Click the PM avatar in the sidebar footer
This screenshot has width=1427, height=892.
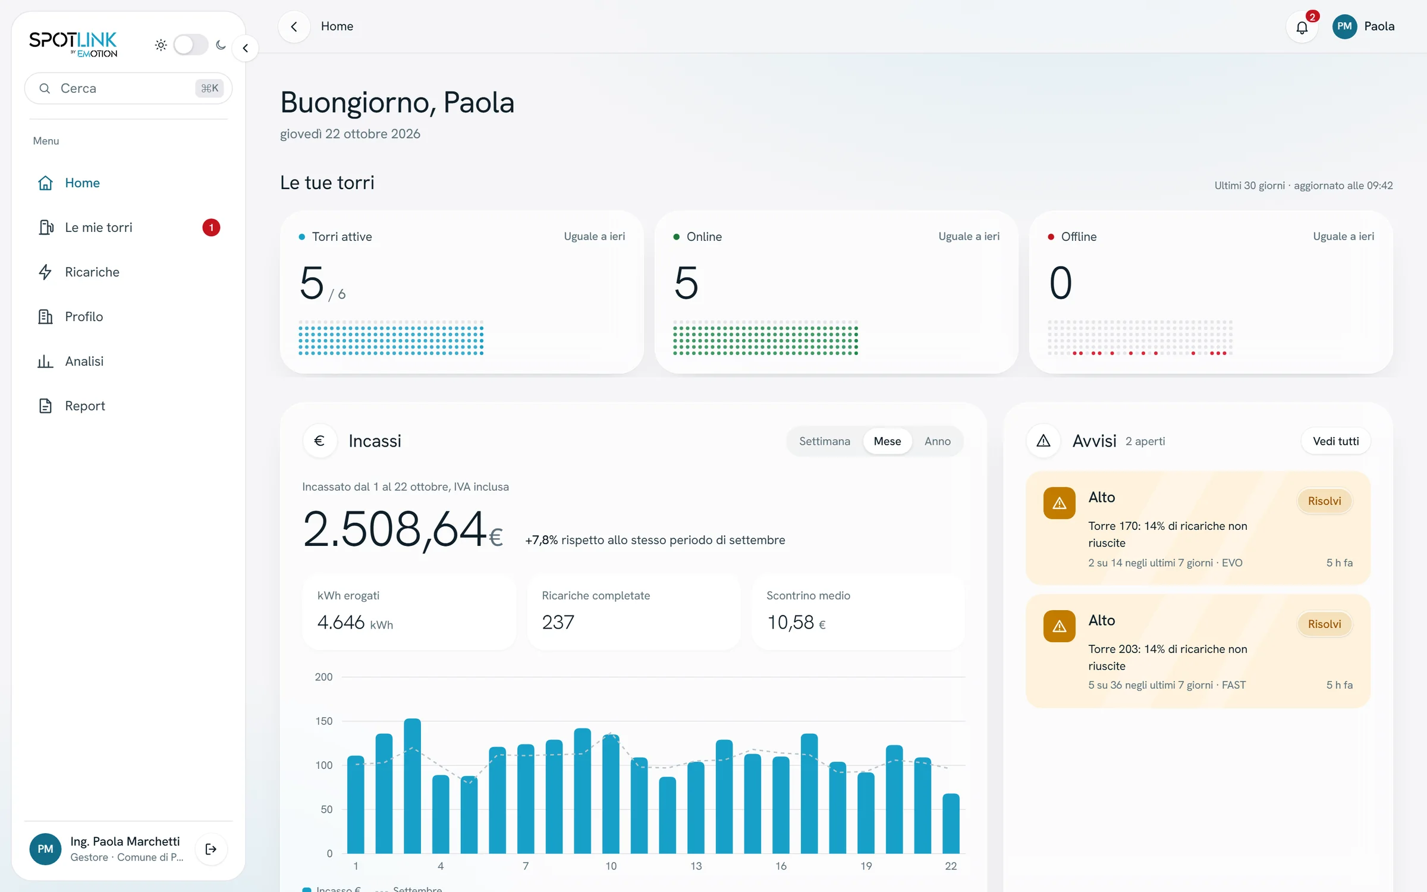click(45, 849)
